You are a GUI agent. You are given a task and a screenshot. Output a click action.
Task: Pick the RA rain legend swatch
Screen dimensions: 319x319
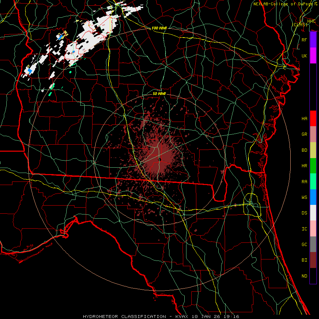(x=313, y=181)
